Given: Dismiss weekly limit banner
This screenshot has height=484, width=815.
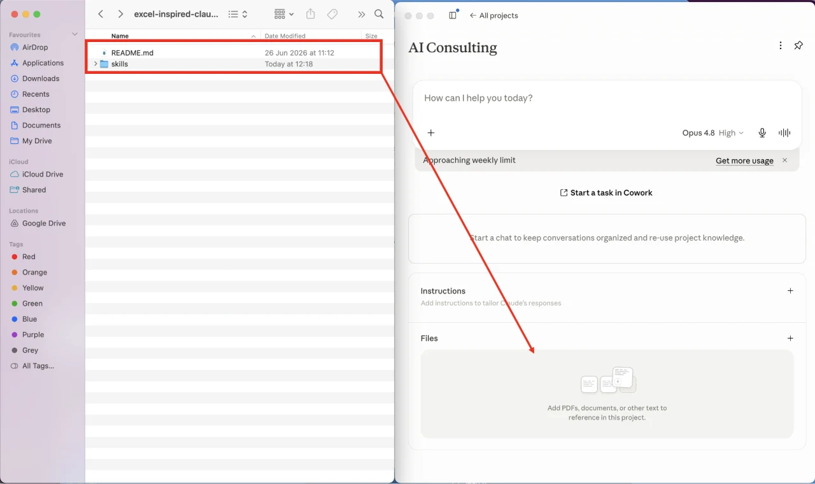Looking at the screenshot, I should click(x=785, y=160).
